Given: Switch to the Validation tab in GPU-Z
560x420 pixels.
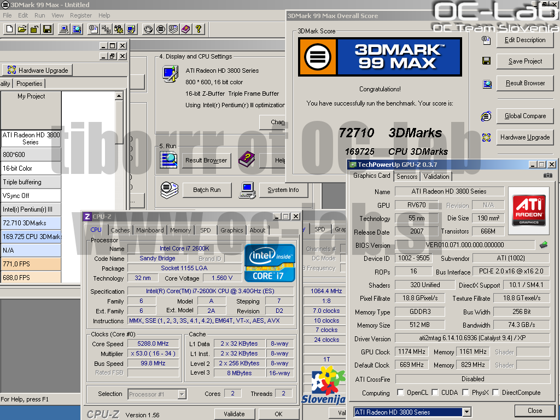Looking at the screenshot, I should coord(436,177).
